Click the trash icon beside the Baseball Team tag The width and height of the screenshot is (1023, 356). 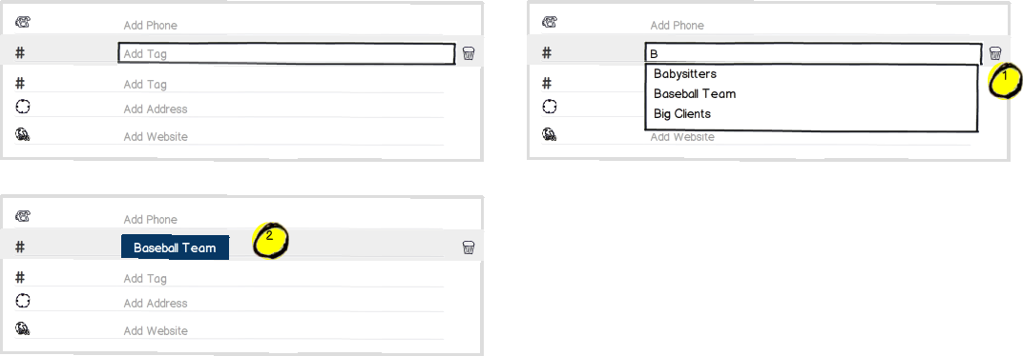469,247
